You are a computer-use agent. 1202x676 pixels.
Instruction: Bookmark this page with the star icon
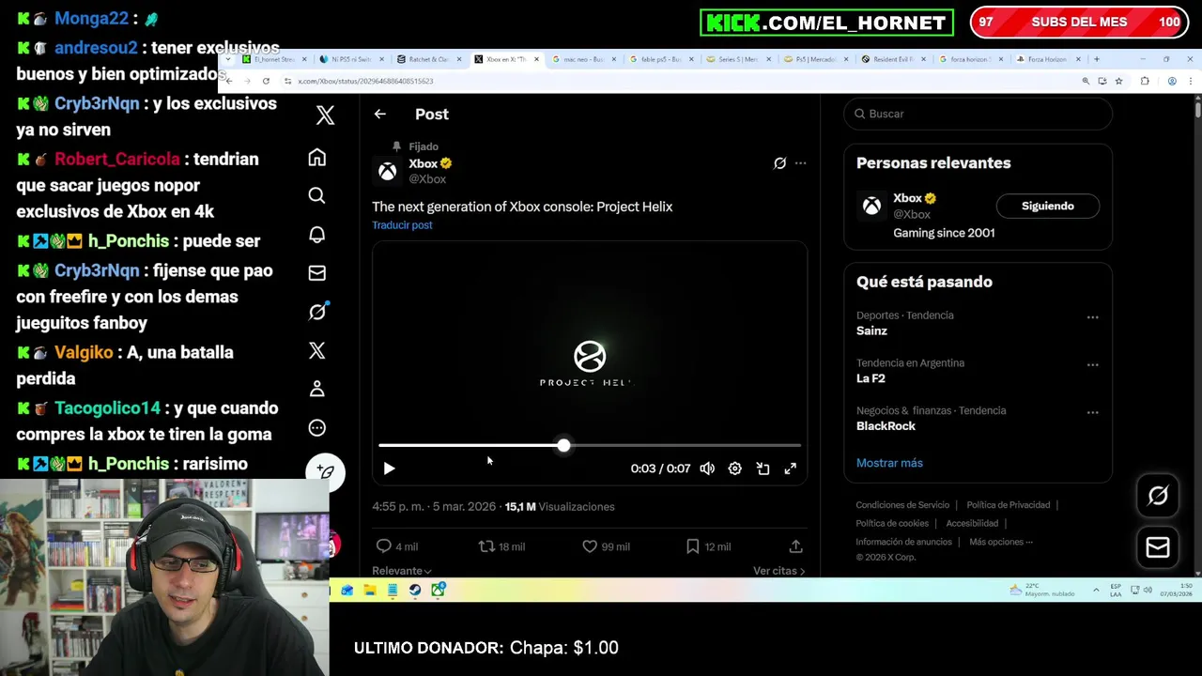click(x=1118, y=82)
